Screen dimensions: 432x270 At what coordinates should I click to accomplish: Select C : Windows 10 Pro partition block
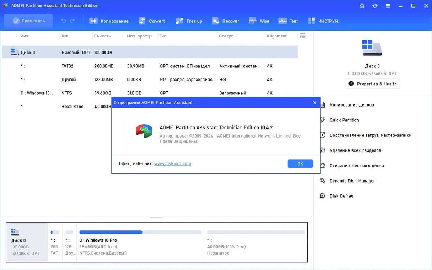tap(140, 242)
